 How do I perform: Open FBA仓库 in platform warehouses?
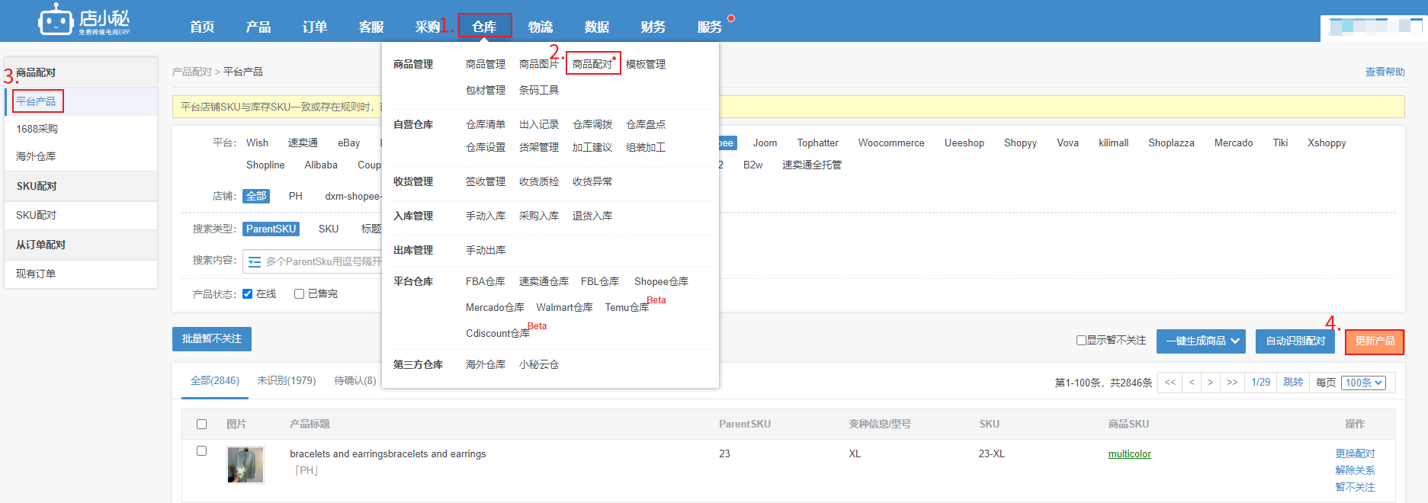click(486, 281)
